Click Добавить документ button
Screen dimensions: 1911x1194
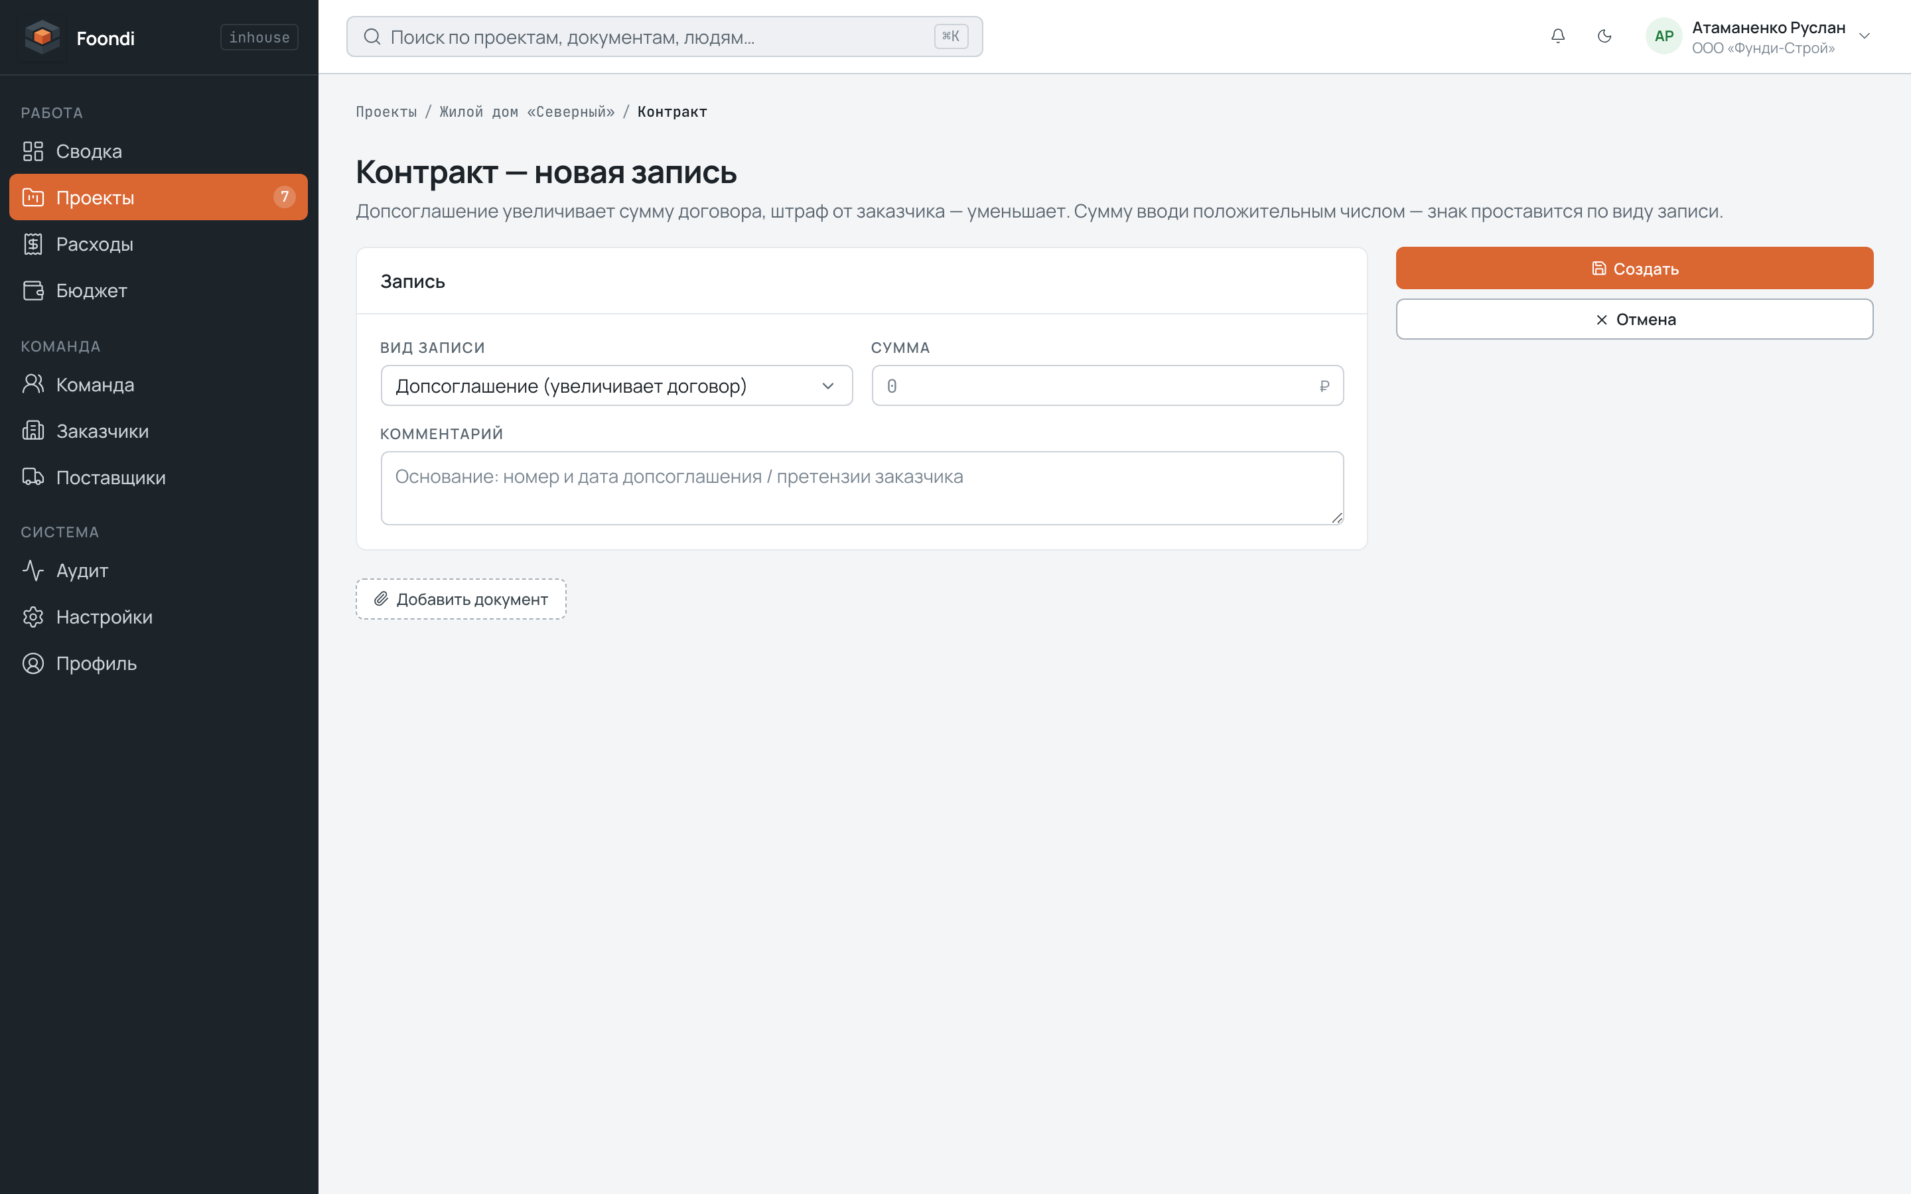click(460, 598)
